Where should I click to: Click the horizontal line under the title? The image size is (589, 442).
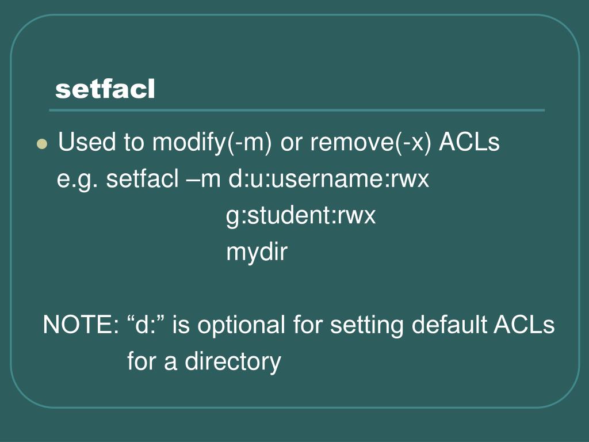point(297,110)
